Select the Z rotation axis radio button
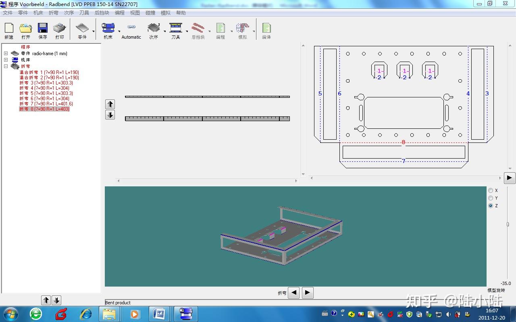This screenshot has width=516, height=322. coord(491,206)
